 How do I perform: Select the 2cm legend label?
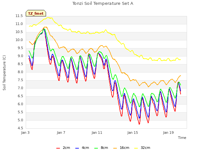66,148
